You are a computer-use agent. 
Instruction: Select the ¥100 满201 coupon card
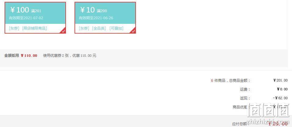coord(35,18)
